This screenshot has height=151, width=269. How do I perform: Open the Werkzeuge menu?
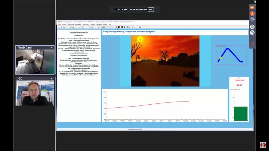(x=85, y=24)
